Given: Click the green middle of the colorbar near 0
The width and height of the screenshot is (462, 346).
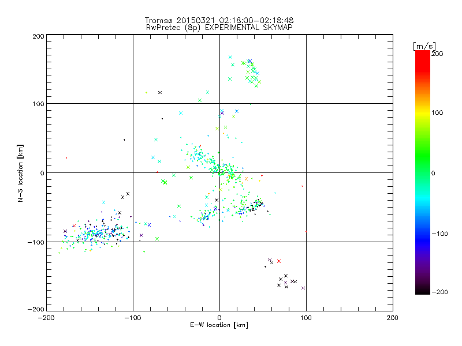Looking at the screenshot, I should pos(423,173).
